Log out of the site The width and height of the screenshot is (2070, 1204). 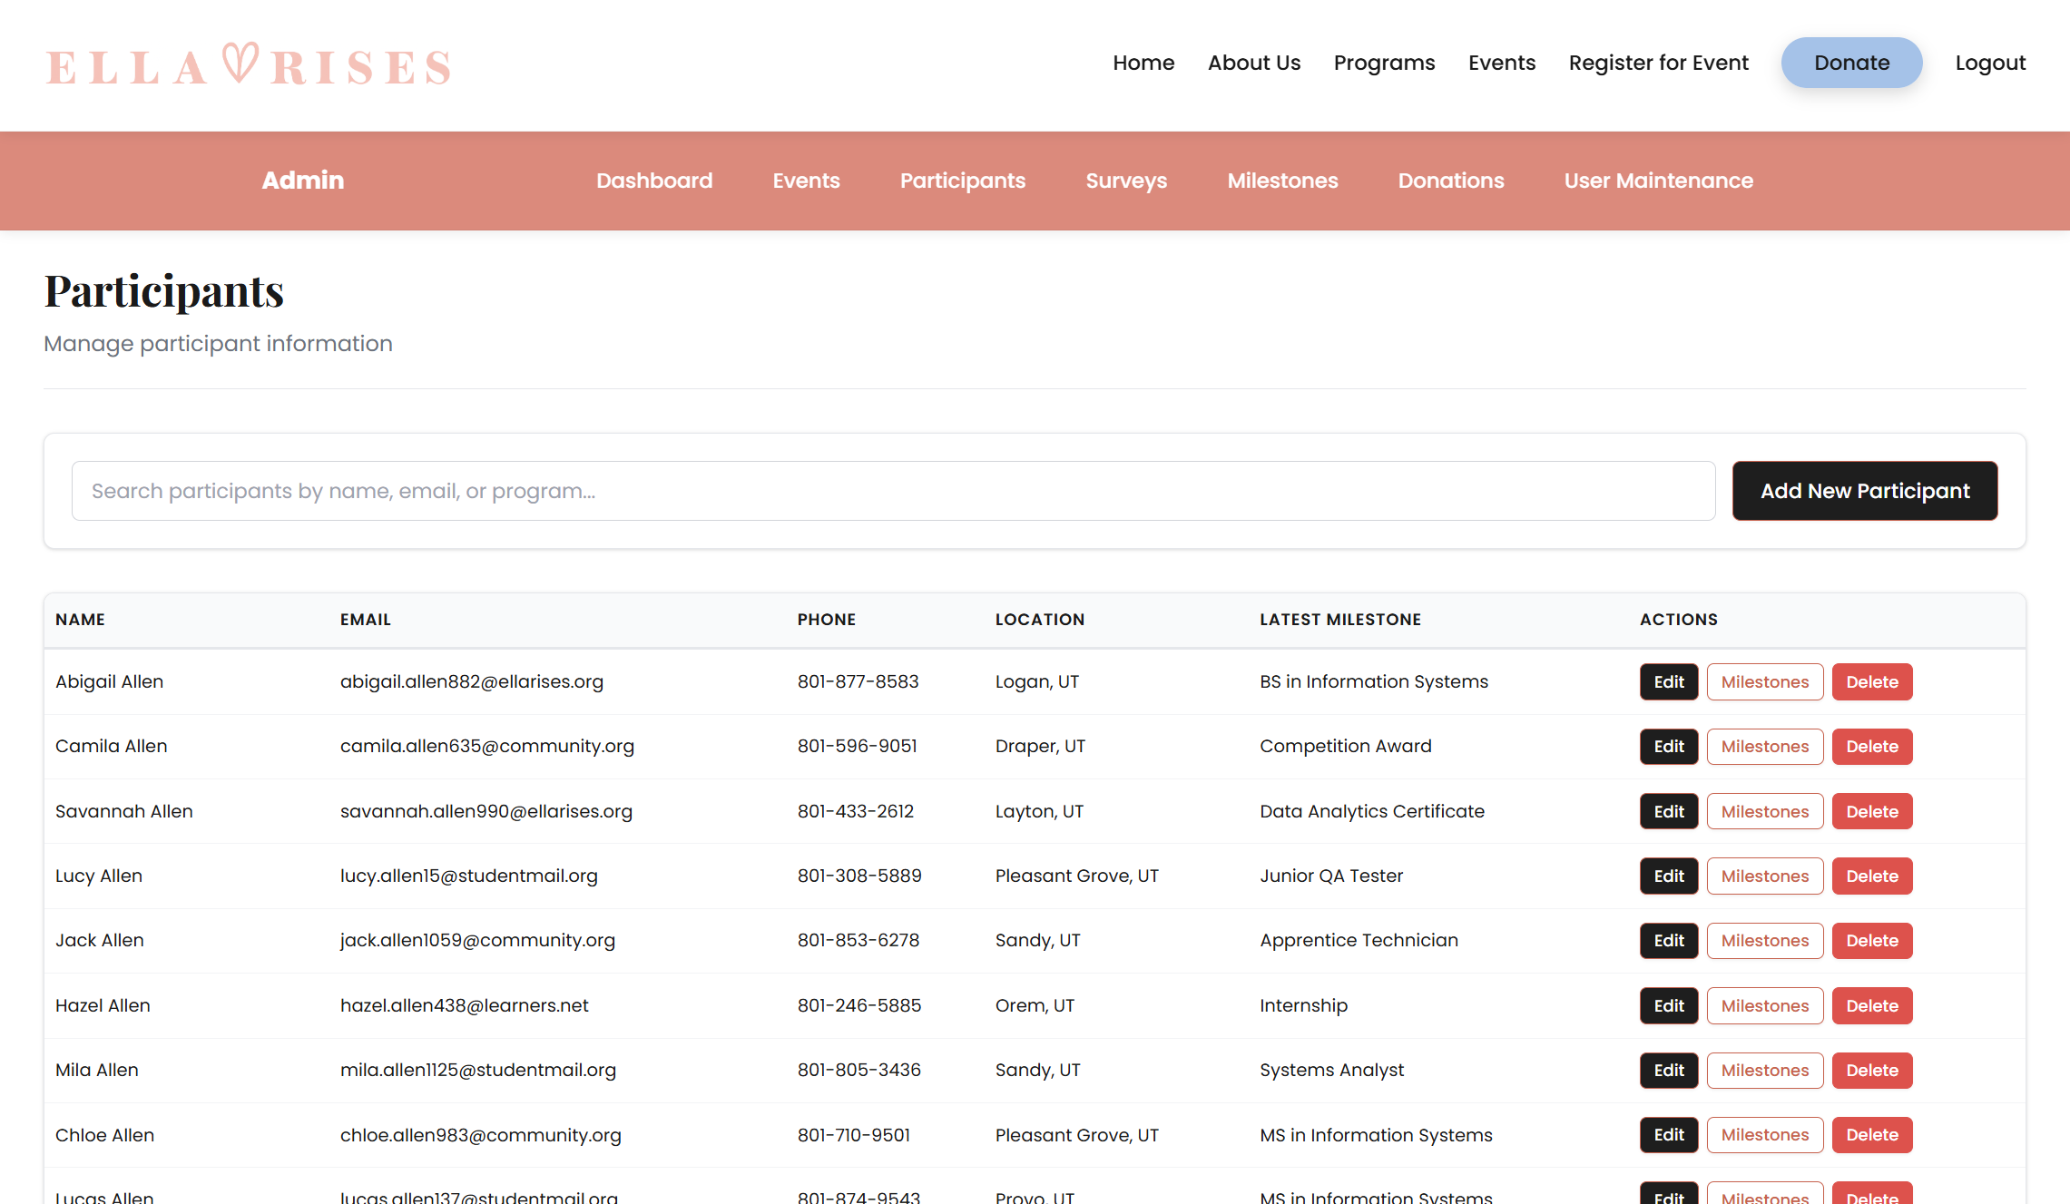pyautogui.click(x=1990, y=63)
